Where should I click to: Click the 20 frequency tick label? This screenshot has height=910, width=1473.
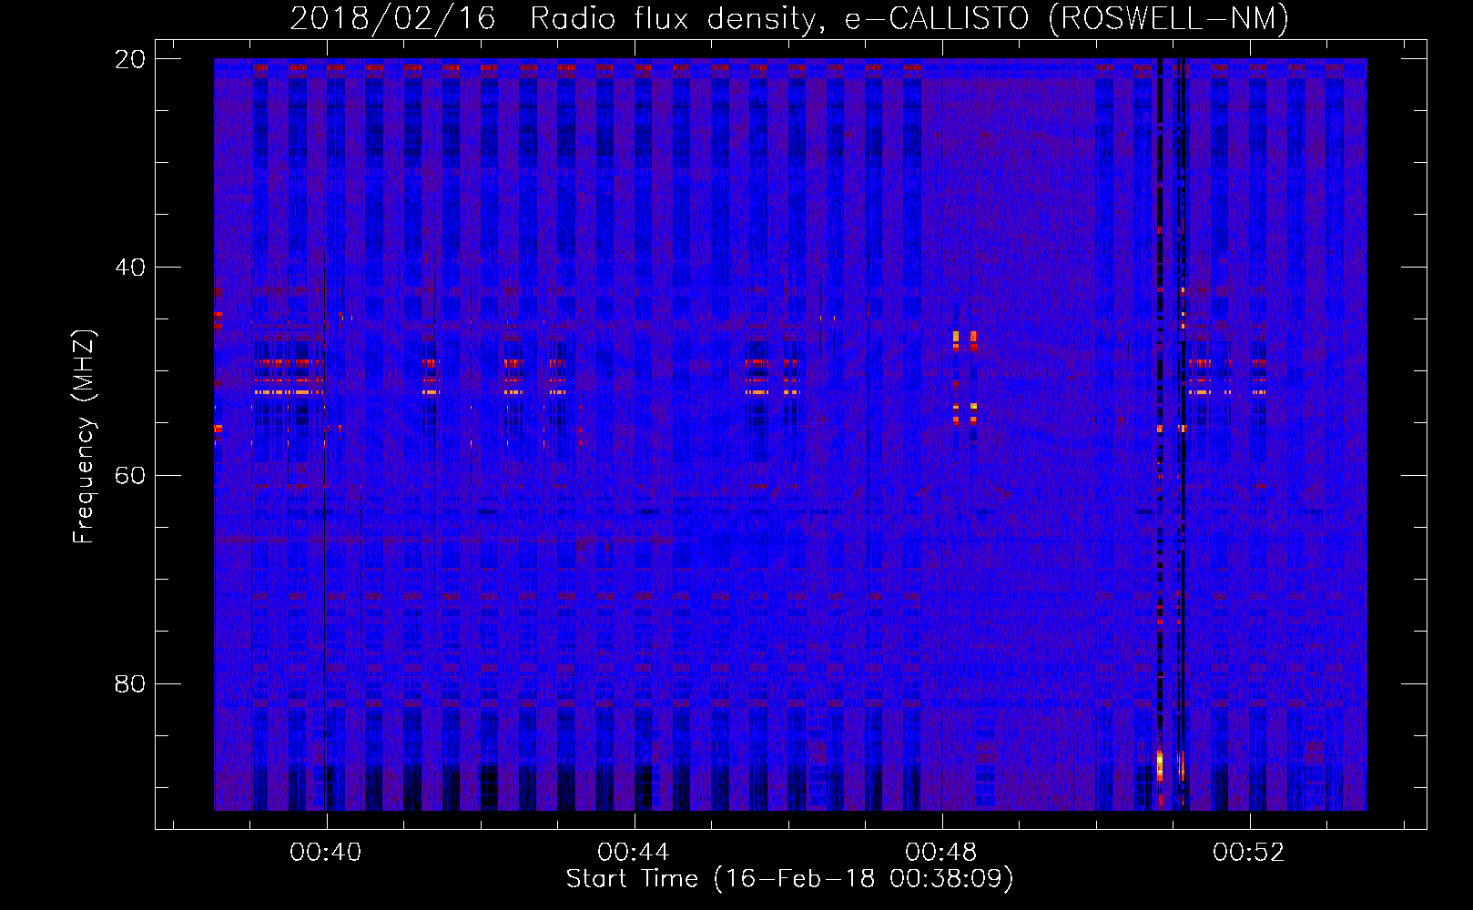tap(130, 59)
